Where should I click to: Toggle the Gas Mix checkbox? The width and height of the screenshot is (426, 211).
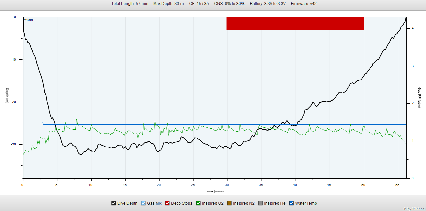click(143, 203)
